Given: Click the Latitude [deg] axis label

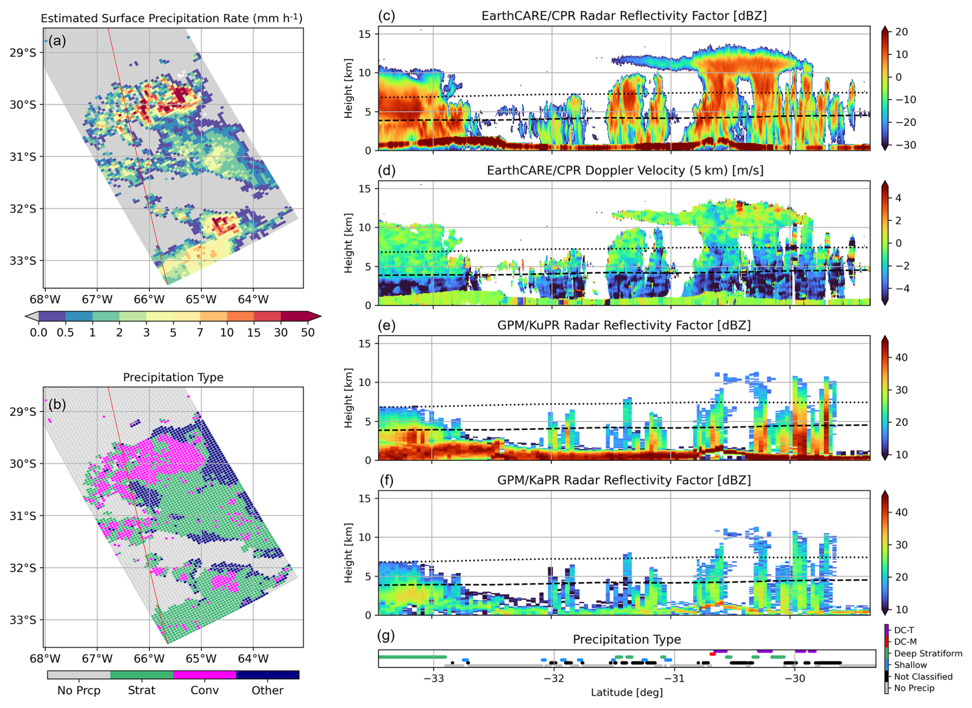Looking at the screenshot, I should coord(626,693).
